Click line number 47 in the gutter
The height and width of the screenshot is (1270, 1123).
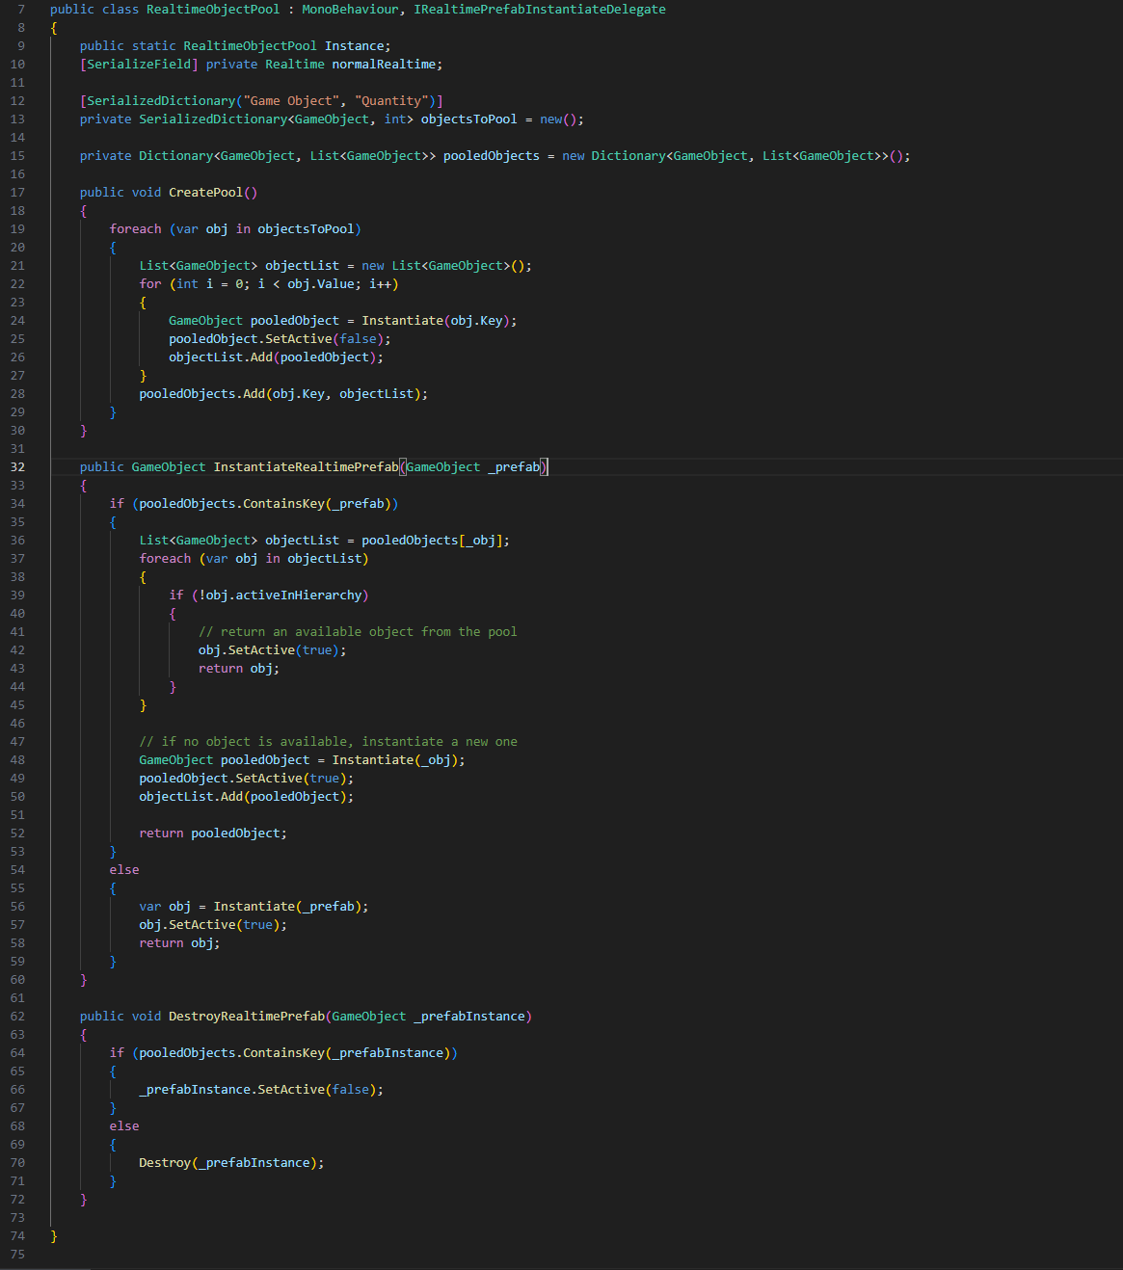tap(17, 742)
